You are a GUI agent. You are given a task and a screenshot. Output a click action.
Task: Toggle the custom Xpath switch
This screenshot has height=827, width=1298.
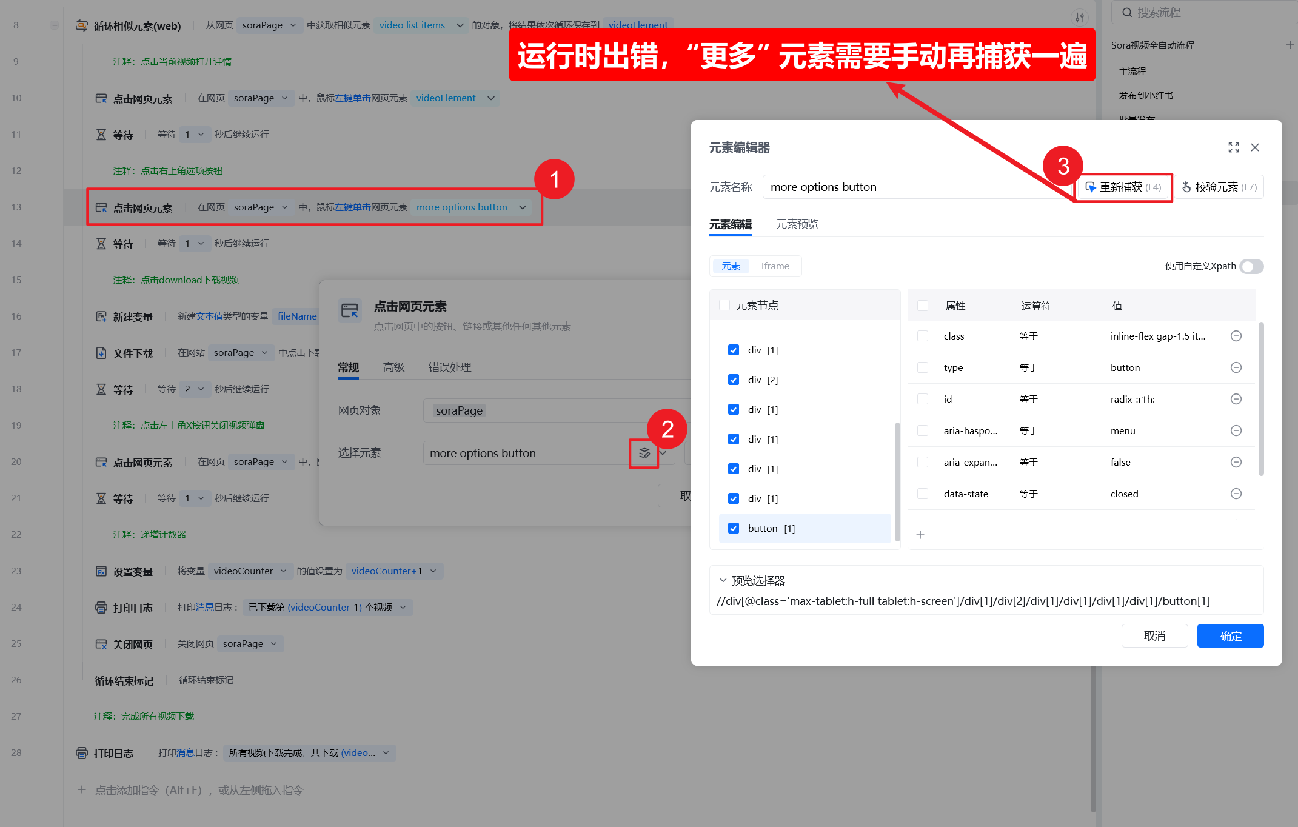(1251, 266)
